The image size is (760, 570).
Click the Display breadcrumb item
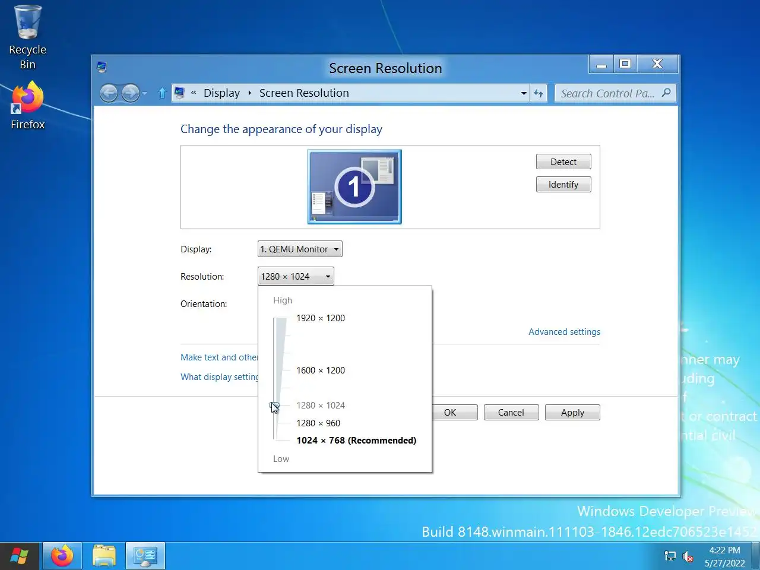tap(221, 93)
